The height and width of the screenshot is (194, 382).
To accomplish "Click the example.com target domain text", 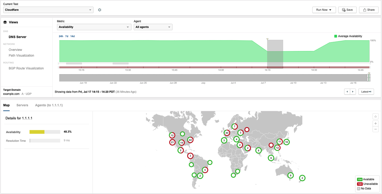I will 11,94.
